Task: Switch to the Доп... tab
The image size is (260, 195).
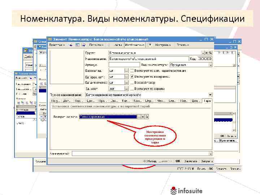Action: 67,101
